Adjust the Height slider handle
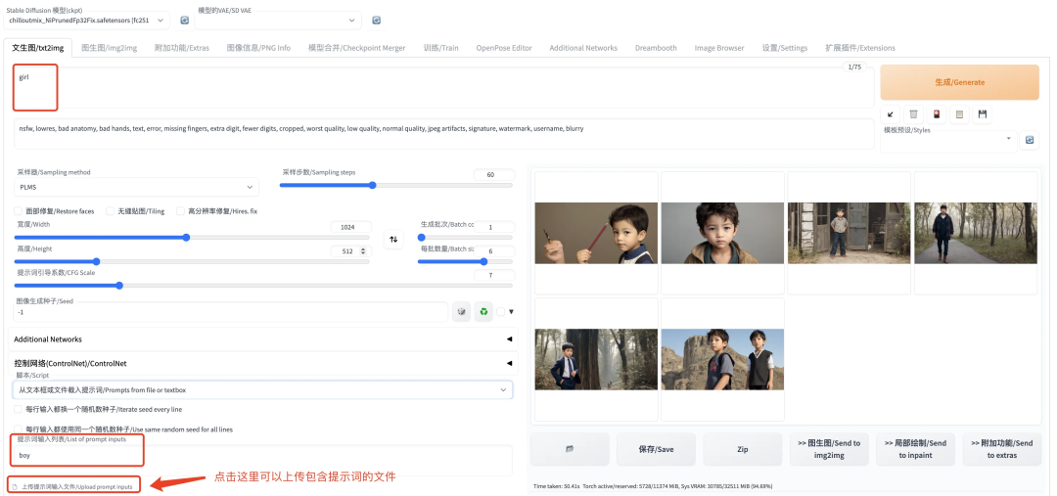Viewport: 1057px width, 496px height. (x=96, y=261)
